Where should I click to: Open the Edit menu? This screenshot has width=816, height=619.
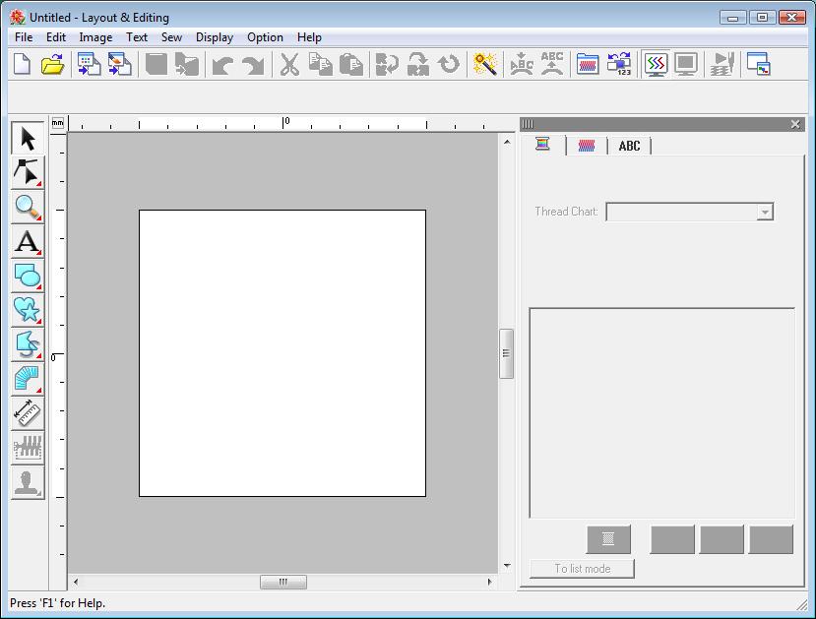coord(56,37)
